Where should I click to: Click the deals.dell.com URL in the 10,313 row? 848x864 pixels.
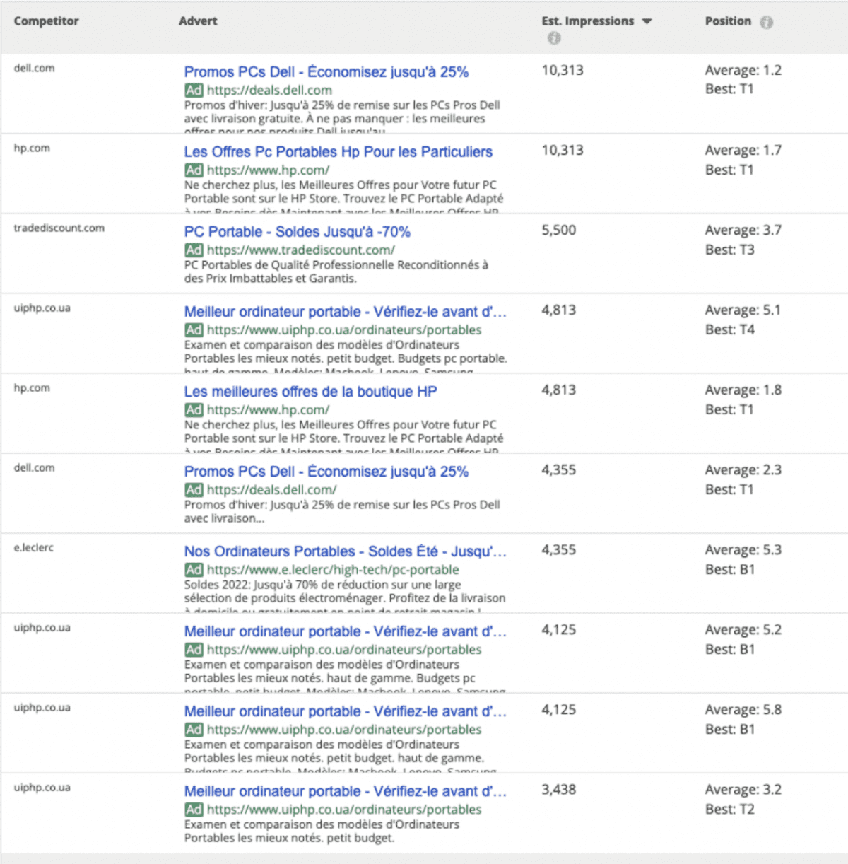269,91
